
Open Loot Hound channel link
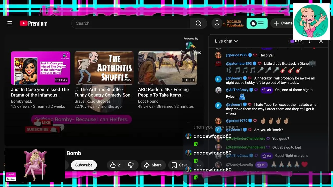pos(148,101)
